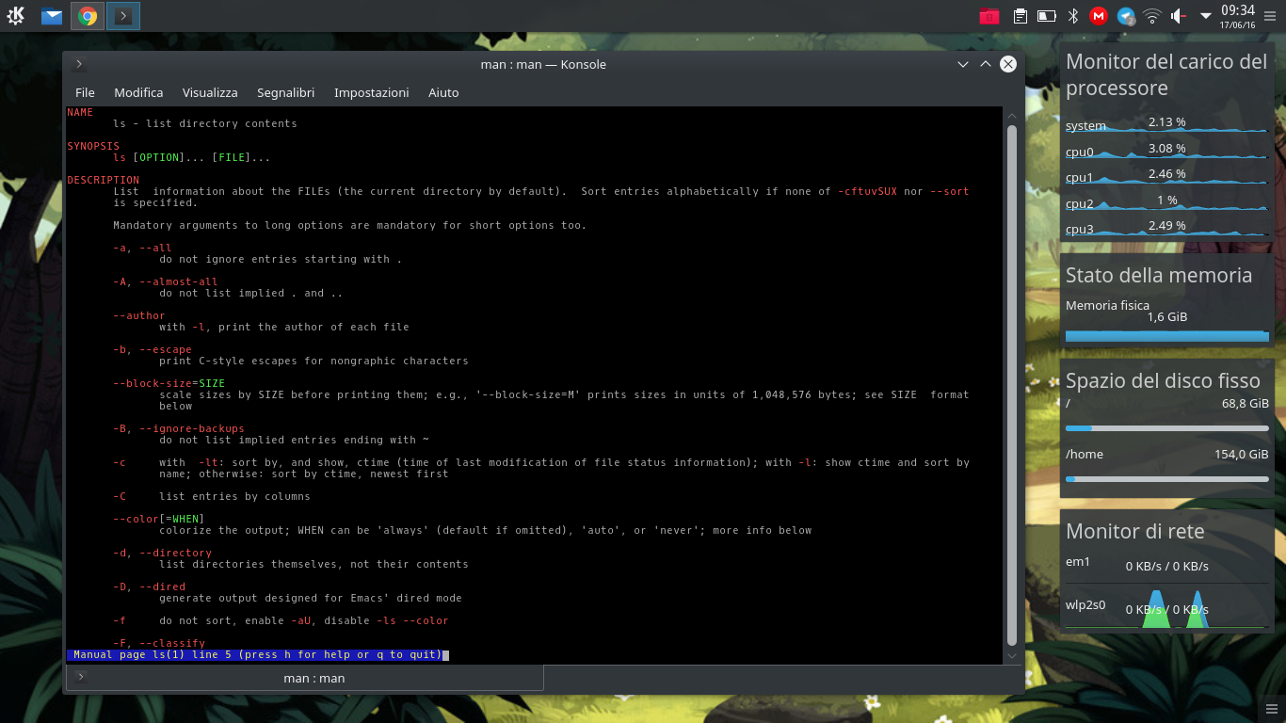Open the Impostazioni menu

(x=371, y=92)
